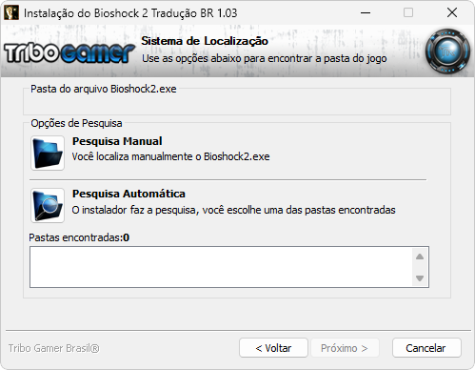Click the round blue TG emblem icon
Viewport: 475px width, 370px height.
pyautogui.click(x=447, y=51)
